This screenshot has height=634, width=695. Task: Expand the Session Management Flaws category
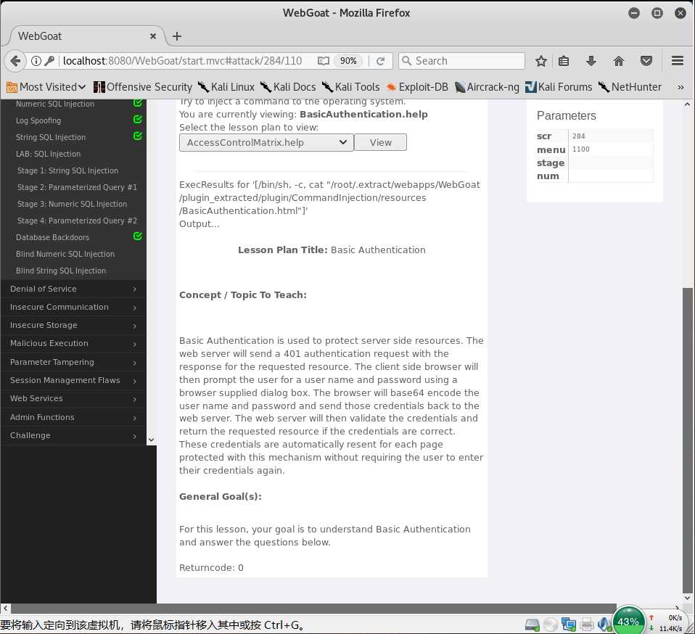coord(73,380)
